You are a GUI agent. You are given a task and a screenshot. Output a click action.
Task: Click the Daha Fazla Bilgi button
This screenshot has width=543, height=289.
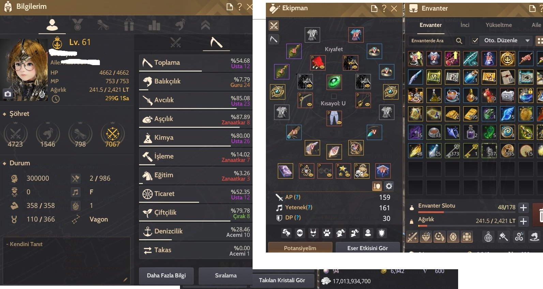(x=166, y=275)
